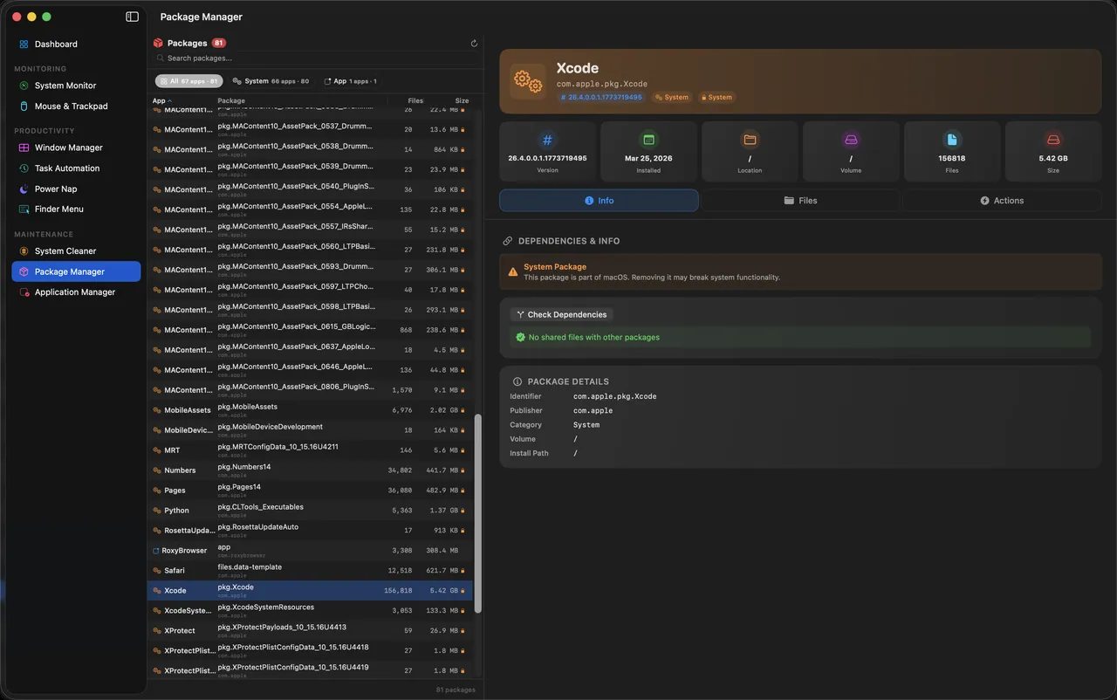
Task: Select the selected Xcode package row
Action: (310, 591)
